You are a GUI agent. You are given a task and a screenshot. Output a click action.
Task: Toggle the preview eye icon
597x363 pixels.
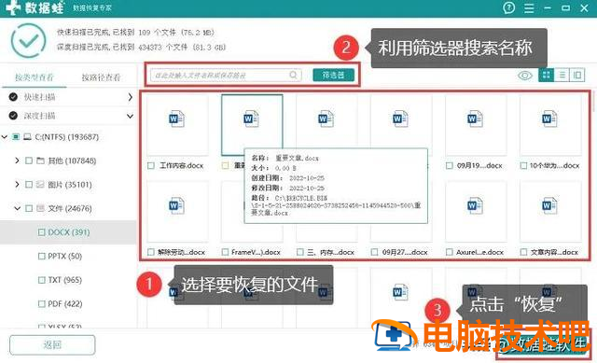524,76
